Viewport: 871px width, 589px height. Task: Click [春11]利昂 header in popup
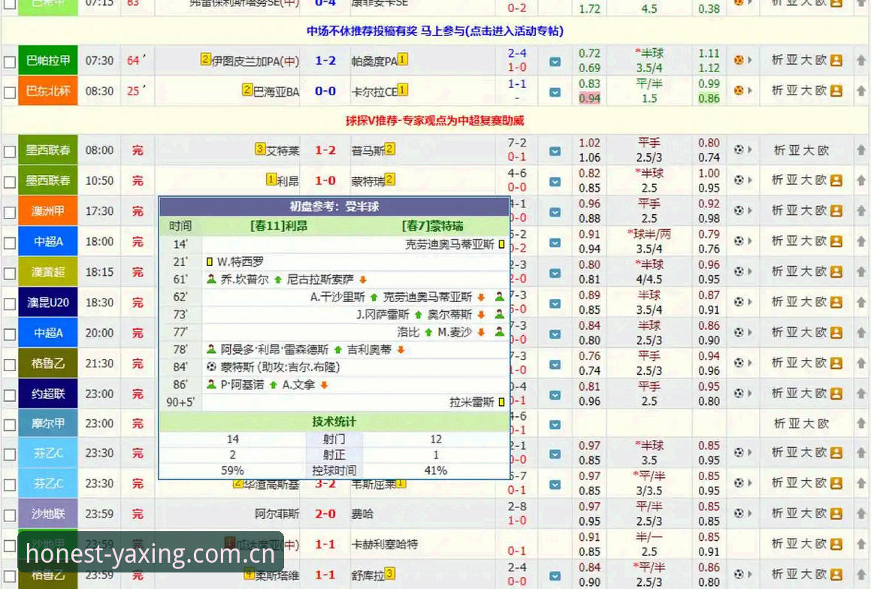coord(279,226)
